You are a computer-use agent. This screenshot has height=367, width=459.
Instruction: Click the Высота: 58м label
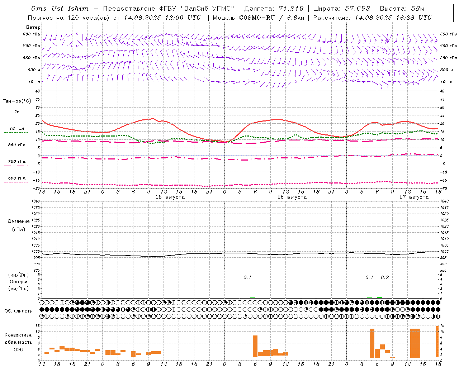point(402,9)
